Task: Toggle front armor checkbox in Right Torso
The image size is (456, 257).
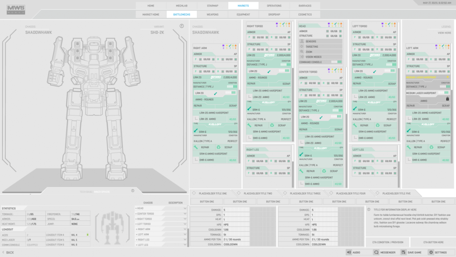Action: point(253,37)
